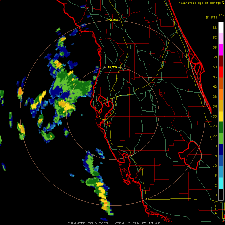The width and height of the screenshot is (225, 225).
Task: Click the legend value 46
Action: click(x=215, y=77)
